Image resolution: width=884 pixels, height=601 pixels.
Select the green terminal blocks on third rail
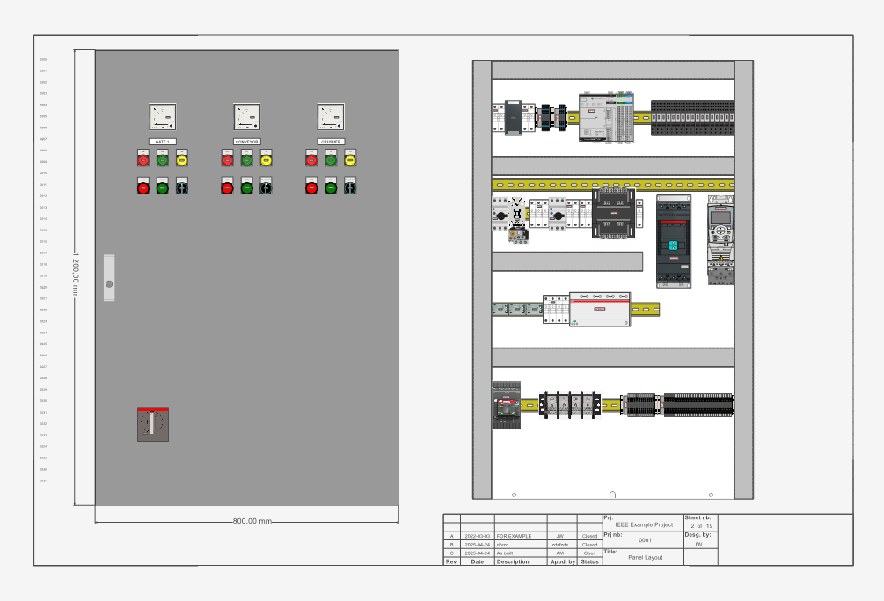coord(517,309)
